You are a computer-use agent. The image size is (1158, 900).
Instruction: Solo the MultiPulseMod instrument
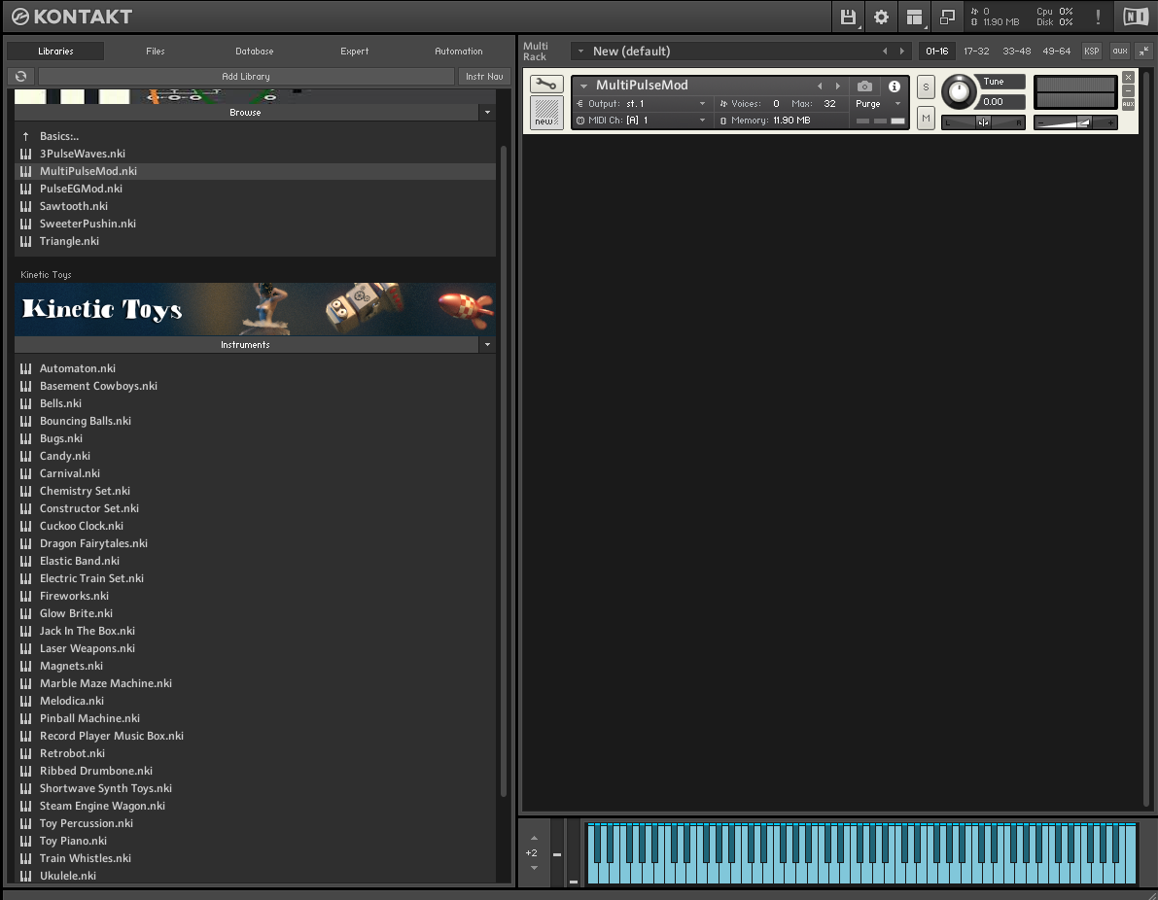tap(926, 87)
